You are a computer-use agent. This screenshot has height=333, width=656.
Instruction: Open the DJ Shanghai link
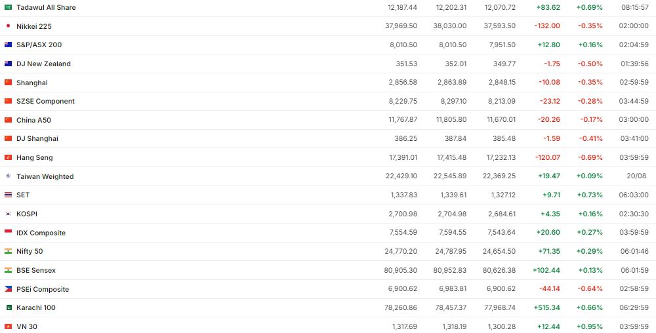click(x=37, y=138)
